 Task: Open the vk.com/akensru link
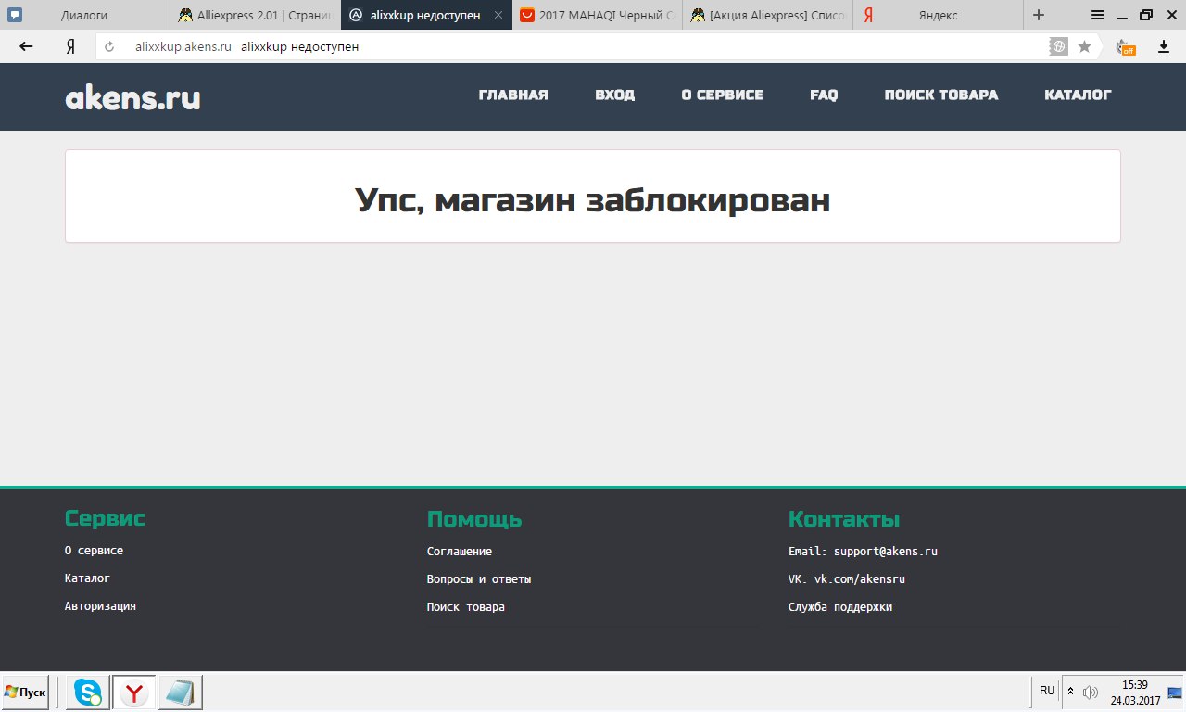coord(860,579)
